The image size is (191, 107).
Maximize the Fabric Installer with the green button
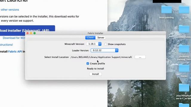pyautogui.click(x=35, y=33)
